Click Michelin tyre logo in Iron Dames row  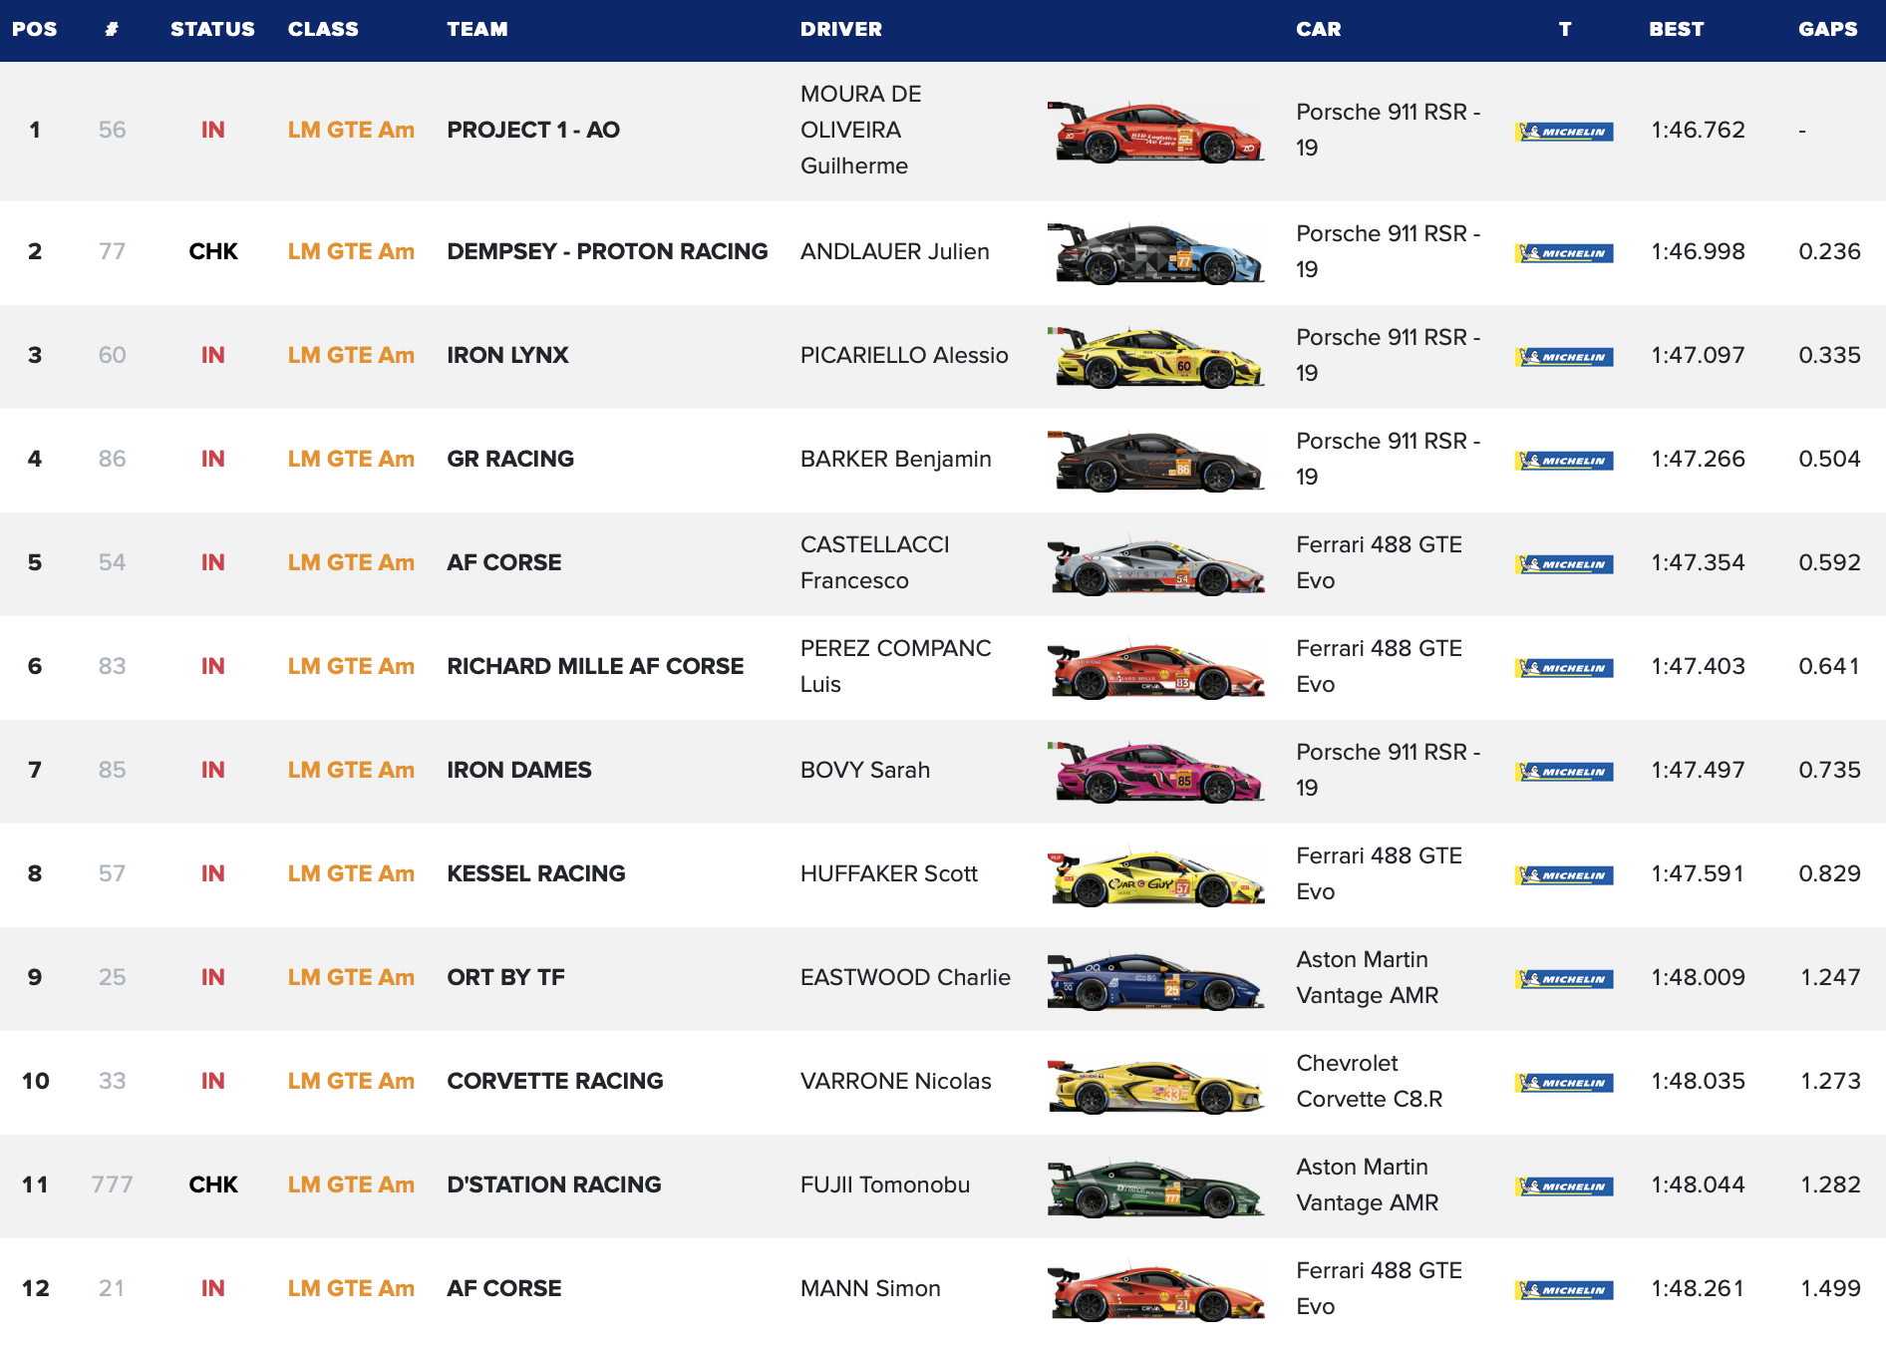[1564, 772]
